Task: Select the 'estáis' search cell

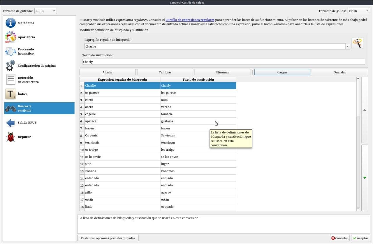Action: tap(122, 200)
